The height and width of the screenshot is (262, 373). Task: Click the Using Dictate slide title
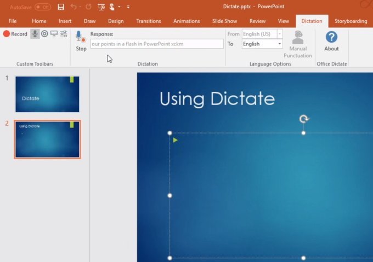tap(217, 98)
